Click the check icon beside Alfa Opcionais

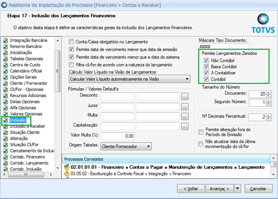5,108
